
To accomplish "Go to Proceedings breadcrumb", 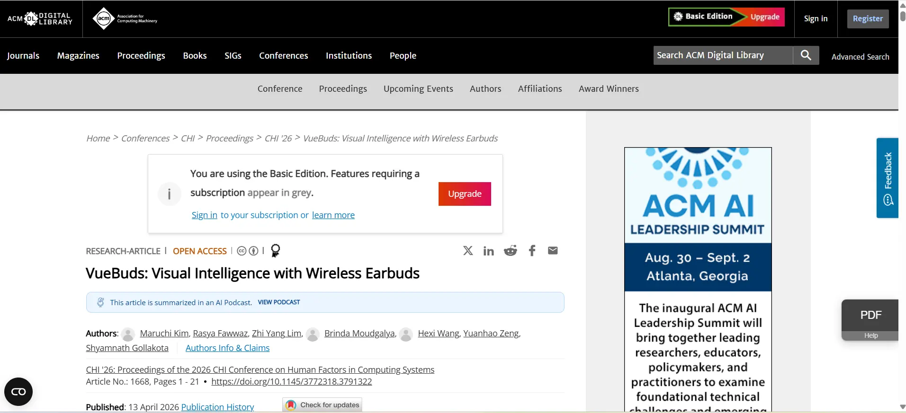I will click(x=230, y=138).
